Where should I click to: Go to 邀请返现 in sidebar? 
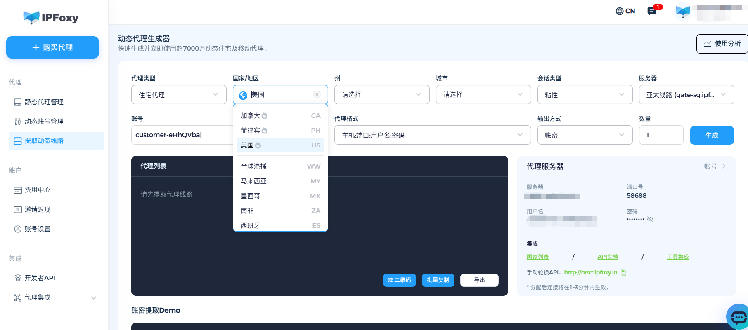coord(57,210)
